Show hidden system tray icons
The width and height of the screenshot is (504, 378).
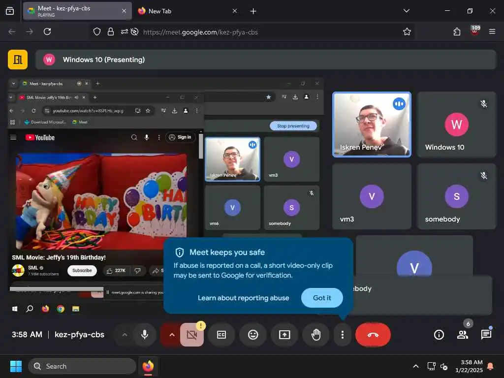pyautogui.click(x=415, y=366)
